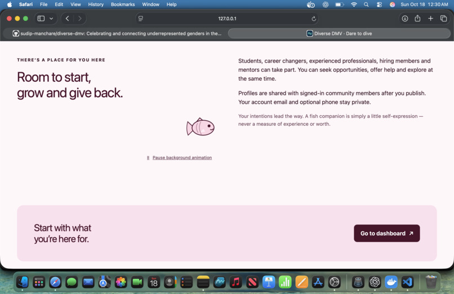
Task: Open the Apple menu
Action: [10, 5]
